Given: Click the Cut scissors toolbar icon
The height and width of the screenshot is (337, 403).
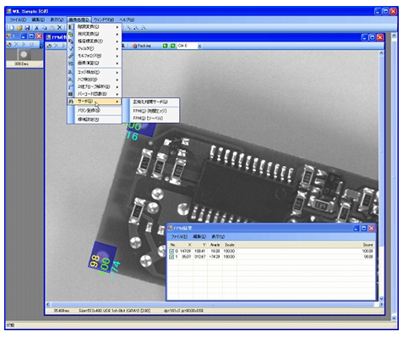Looking at the screenshot, I should [x=36, y=28].
